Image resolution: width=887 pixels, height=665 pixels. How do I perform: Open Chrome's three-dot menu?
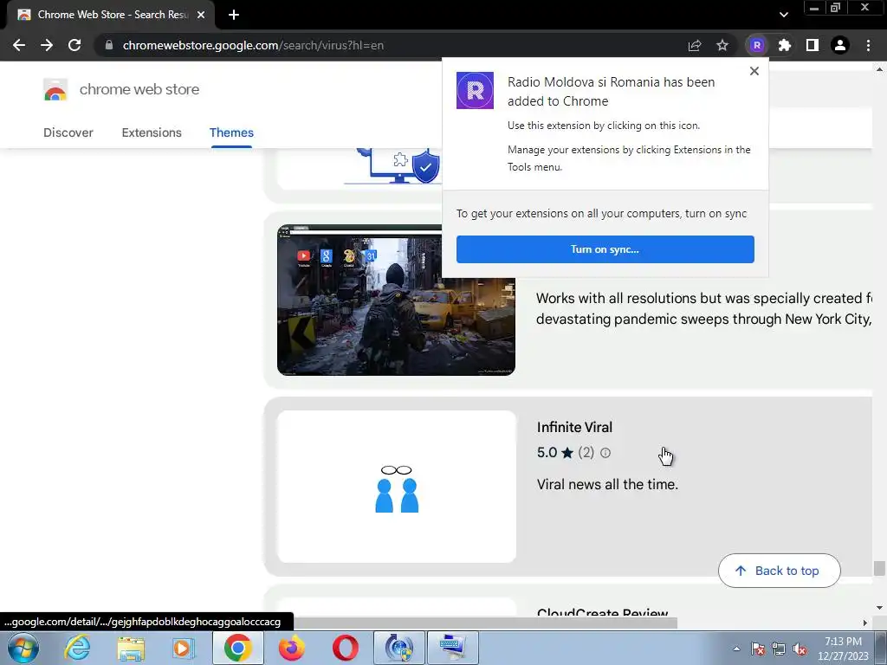click(868, 45)
